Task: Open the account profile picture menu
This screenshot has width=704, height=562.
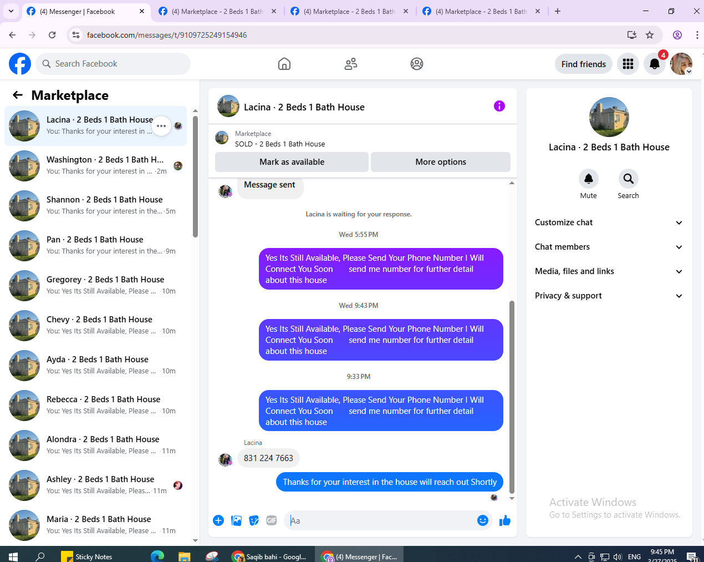Action: (x=681, y=64)
